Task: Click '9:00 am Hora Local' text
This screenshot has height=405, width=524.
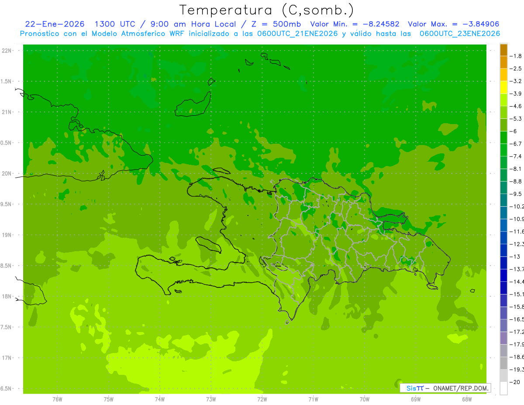Action: click(193, 24)
